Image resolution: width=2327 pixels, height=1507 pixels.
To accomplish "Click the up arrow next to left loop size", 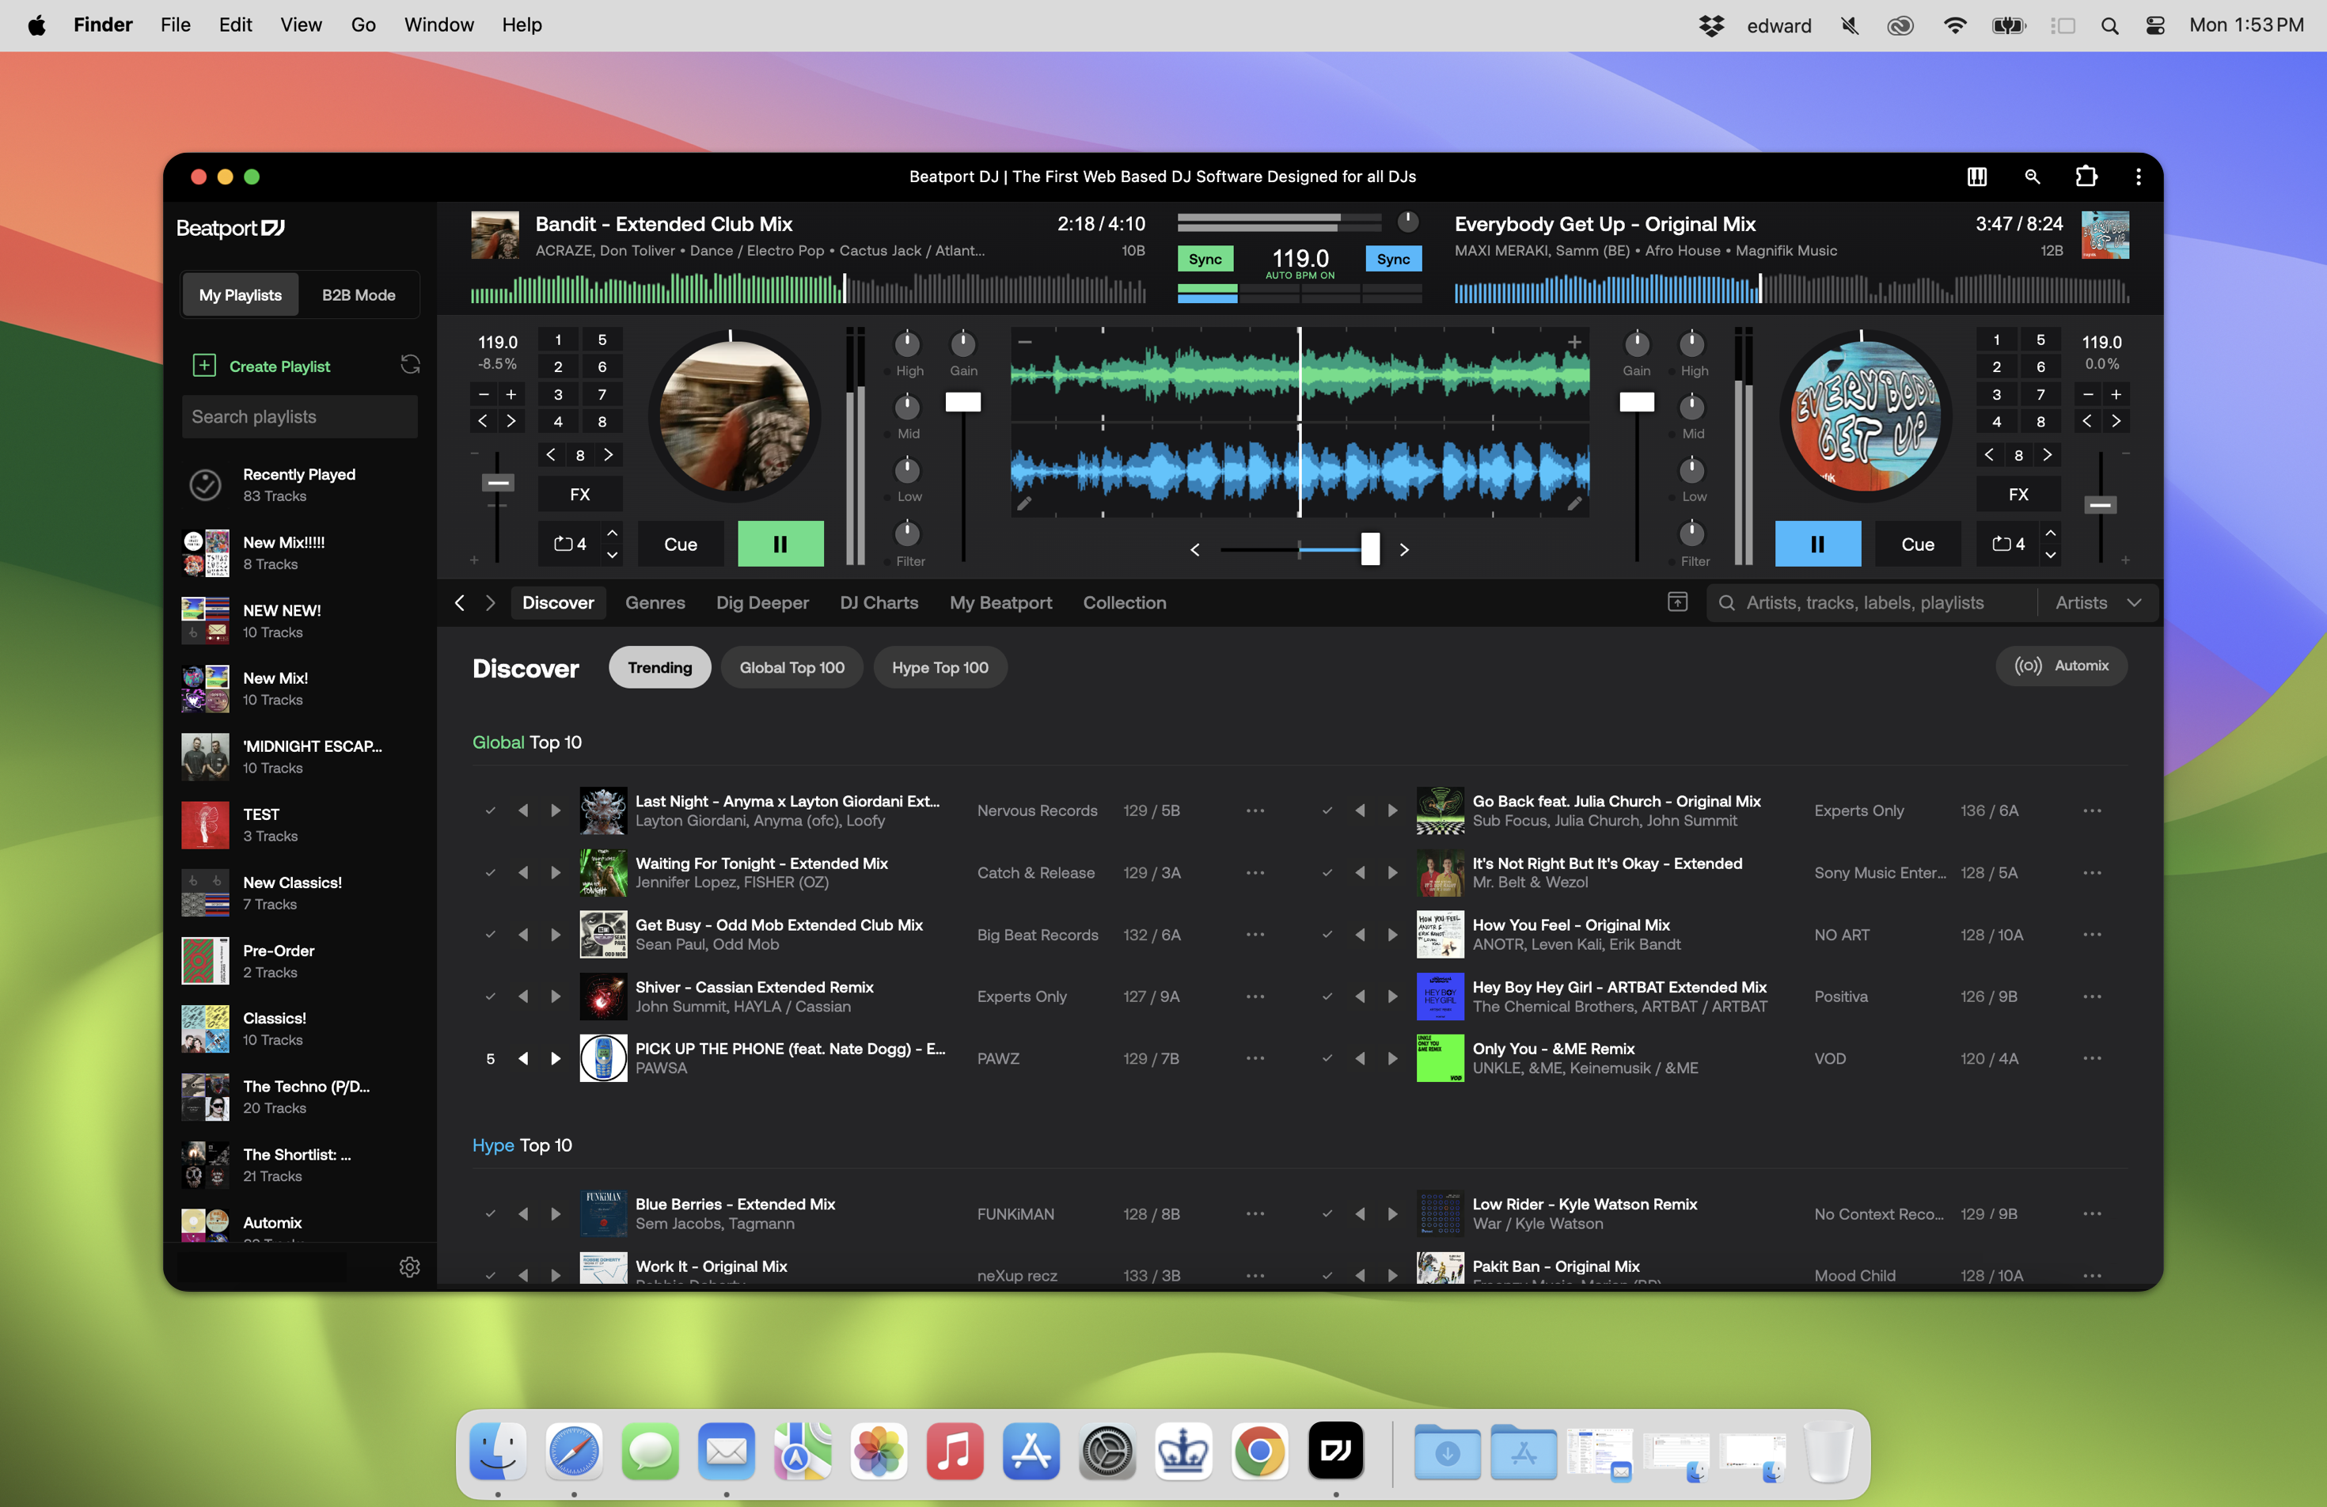I will point(612,533).
